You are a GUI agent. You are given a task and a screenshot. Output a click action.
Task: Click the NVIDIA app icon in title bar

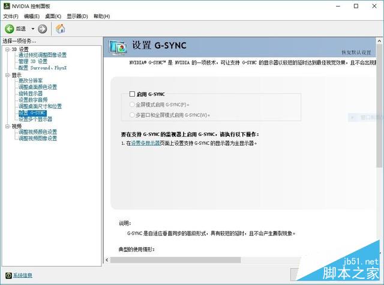coord(7,6)
